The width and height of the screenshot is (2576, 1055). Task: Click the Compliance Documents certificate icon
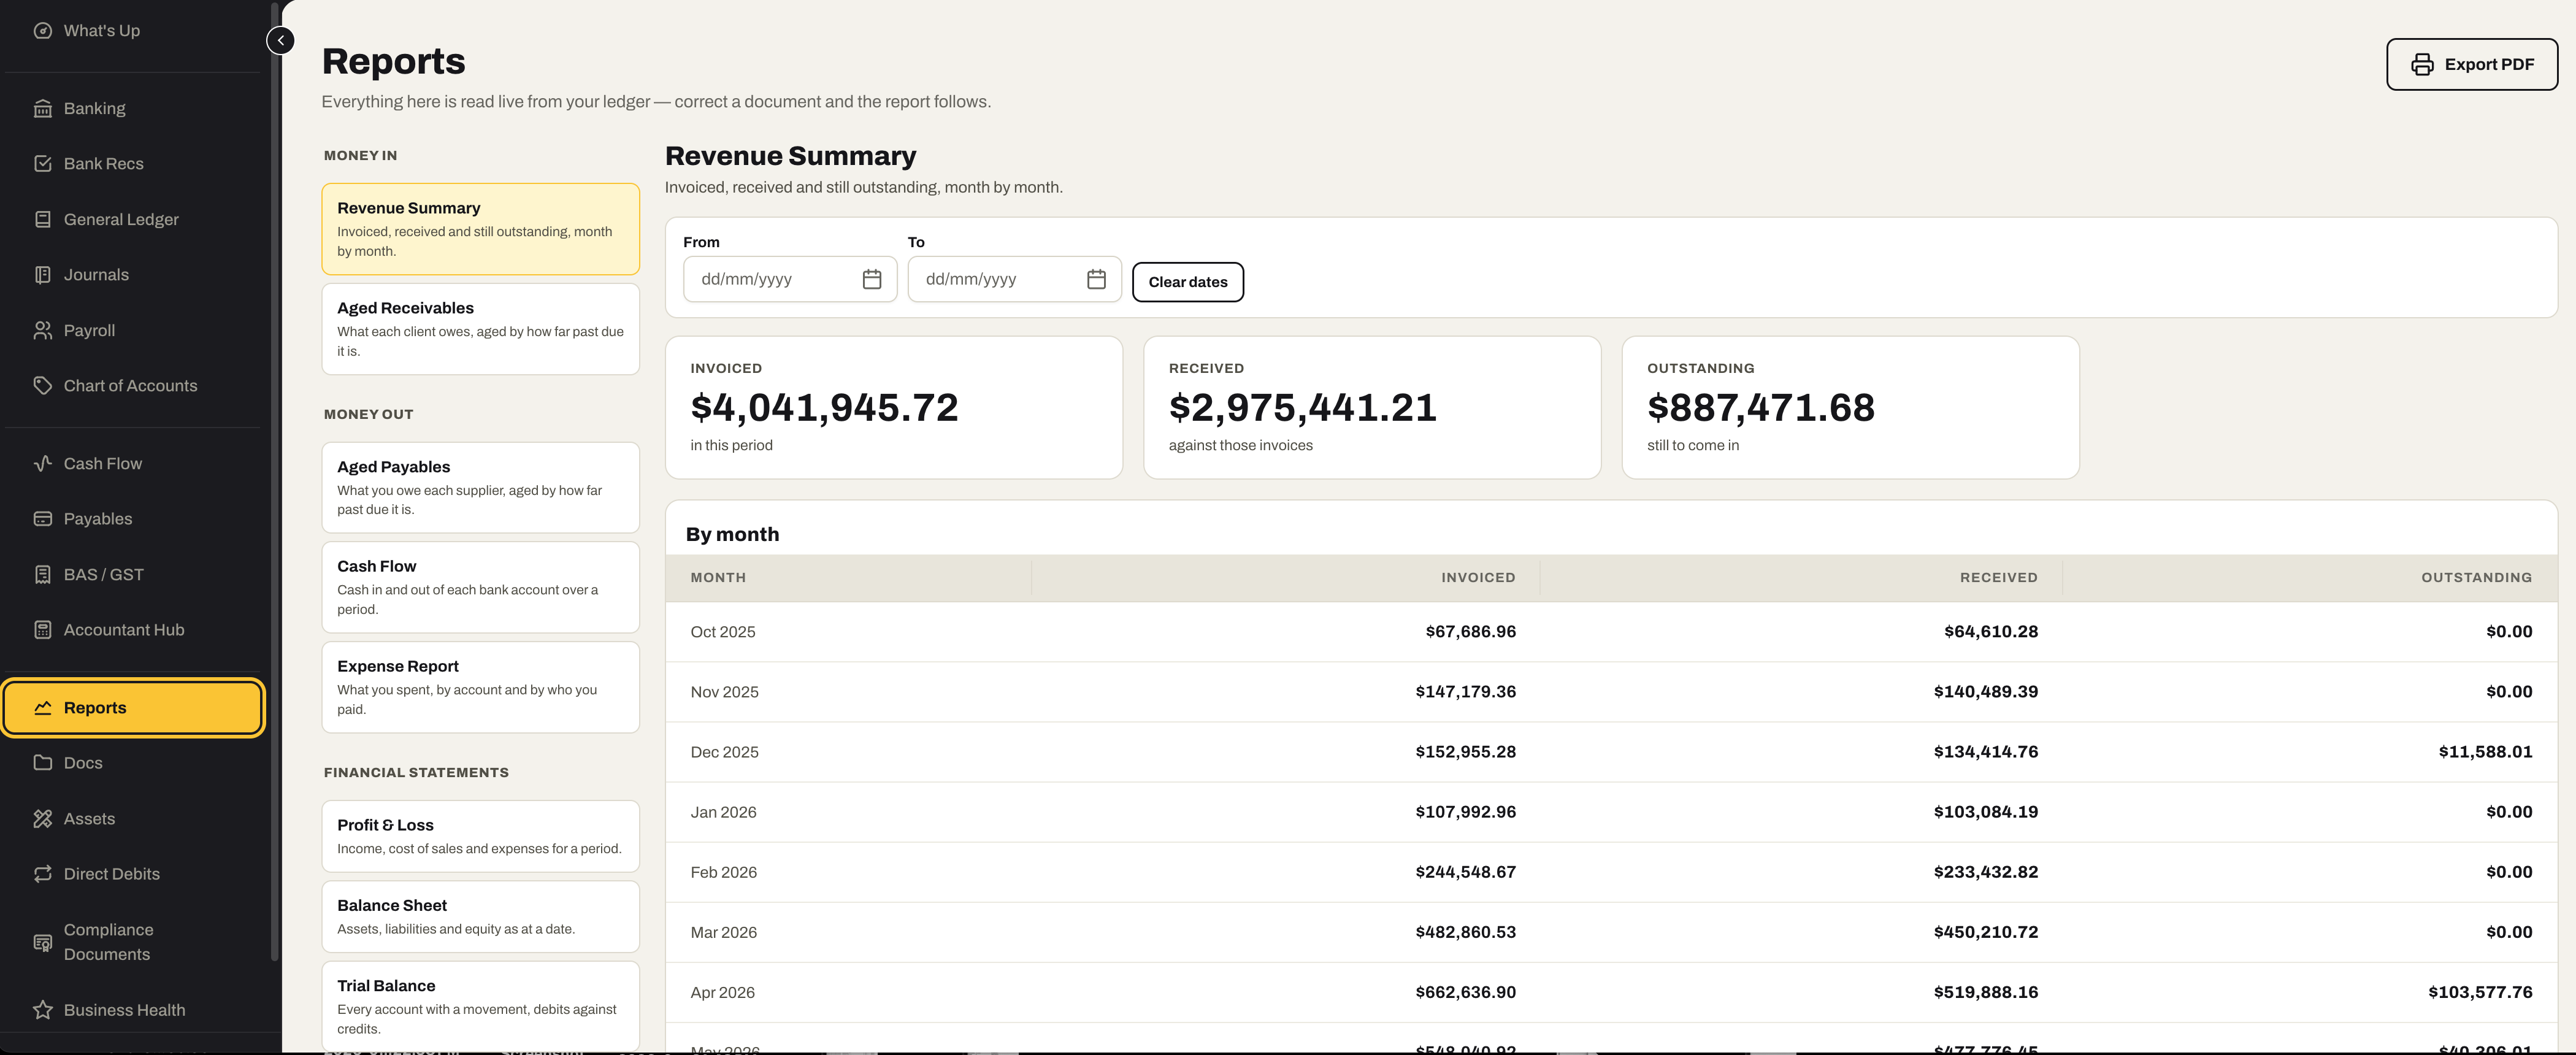[x=42, y=943]
